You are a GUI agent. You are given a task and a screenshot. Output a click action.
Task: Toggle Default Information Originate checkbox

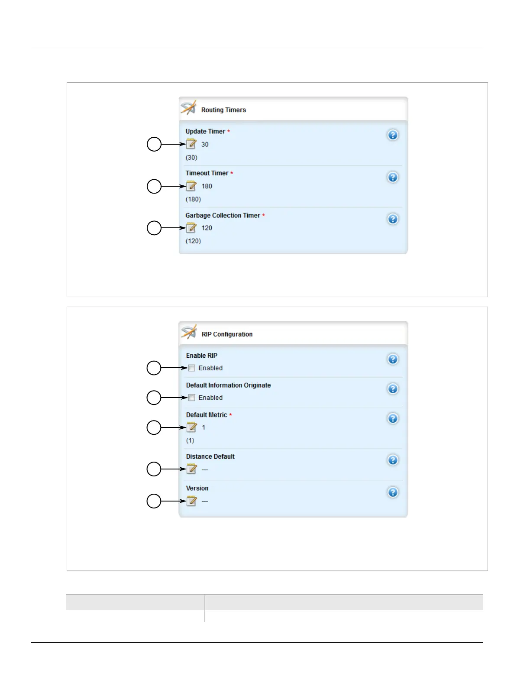(x=192, y=398)
